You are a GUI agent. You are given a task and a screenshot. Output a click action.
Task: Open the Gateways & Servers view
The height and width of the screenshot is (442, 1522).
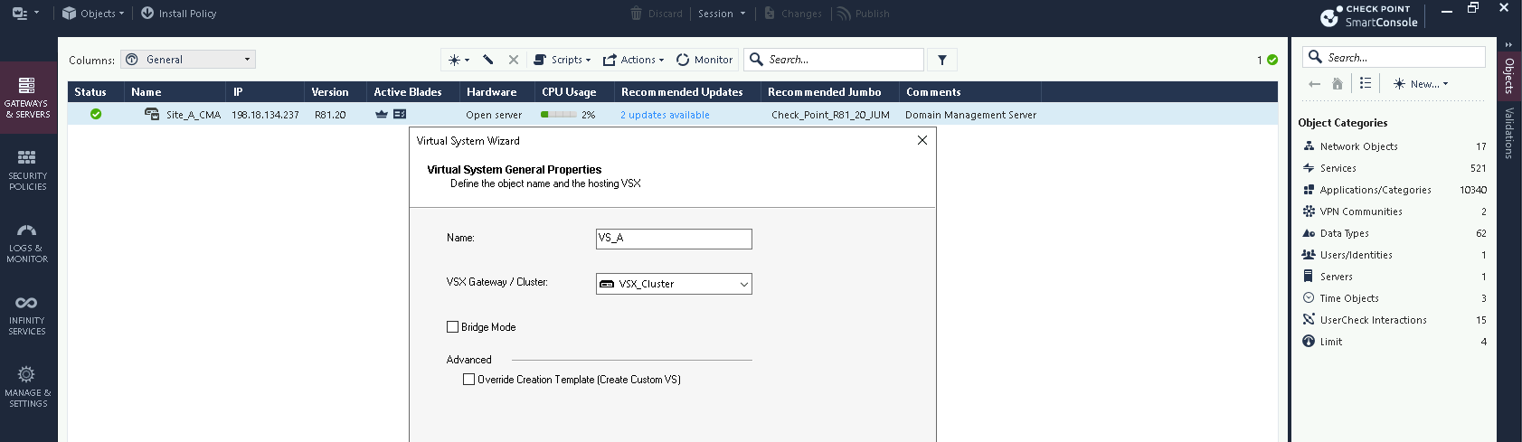[27, 98]
